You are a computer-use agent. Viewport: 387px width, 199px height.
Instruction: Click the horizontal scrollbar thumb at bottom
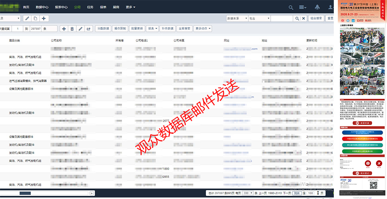[x=25, y=193]
